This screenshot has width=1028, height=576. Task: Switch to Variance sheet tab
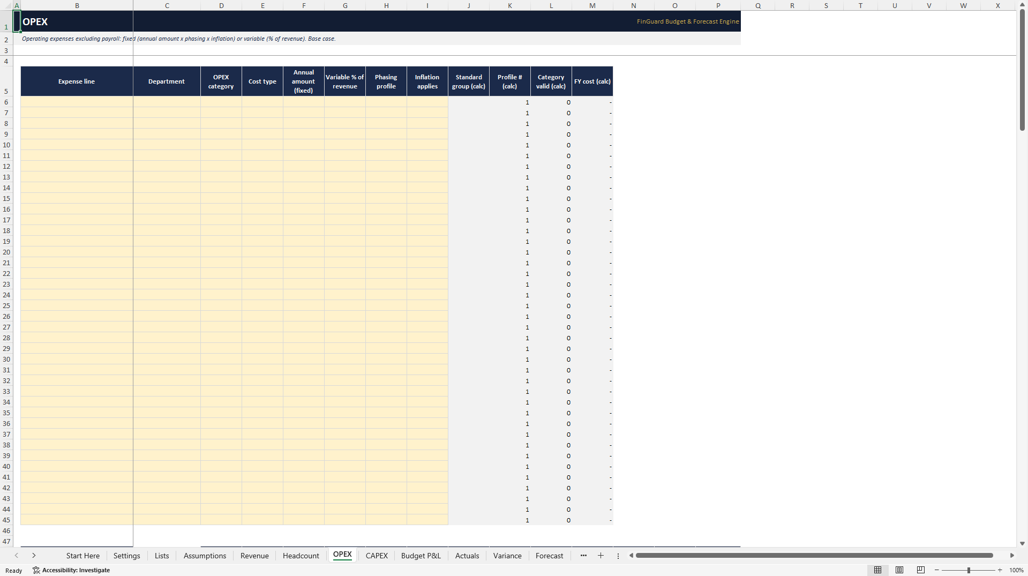507,556
